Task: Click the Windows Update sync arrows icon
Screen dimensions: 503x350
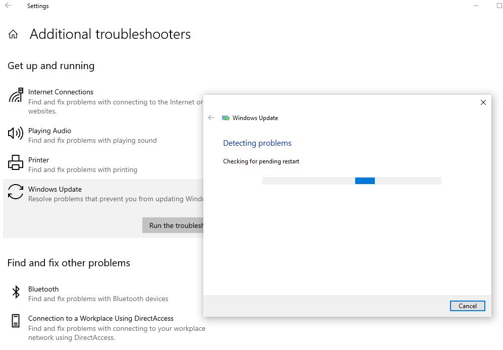Action: (16, 192)
